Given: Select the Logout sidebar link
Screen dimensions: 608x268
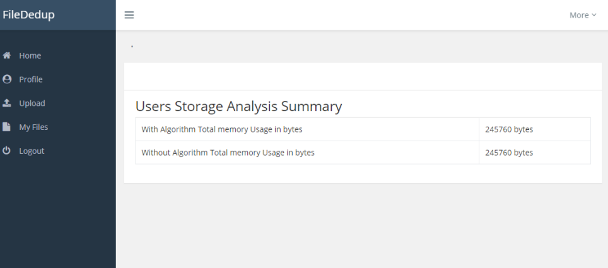Looking at the screenshot, I should pos(32,151).
